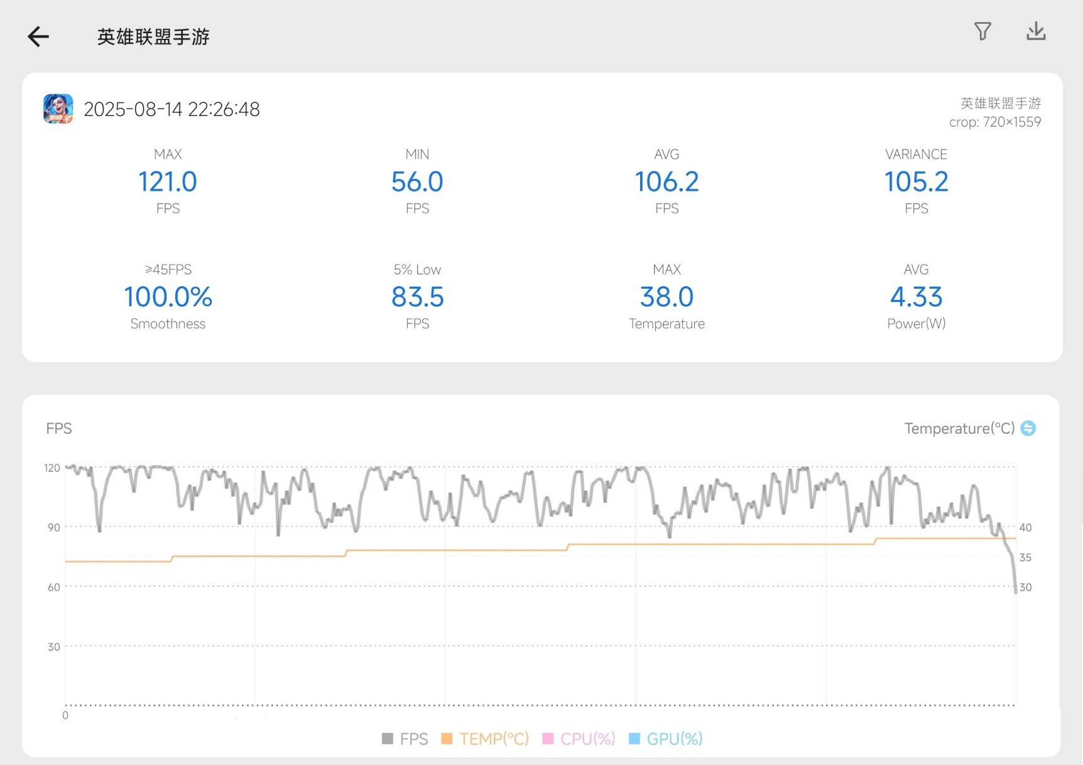
Task: Click the gray FPS legend square
Action: [388, 739]
